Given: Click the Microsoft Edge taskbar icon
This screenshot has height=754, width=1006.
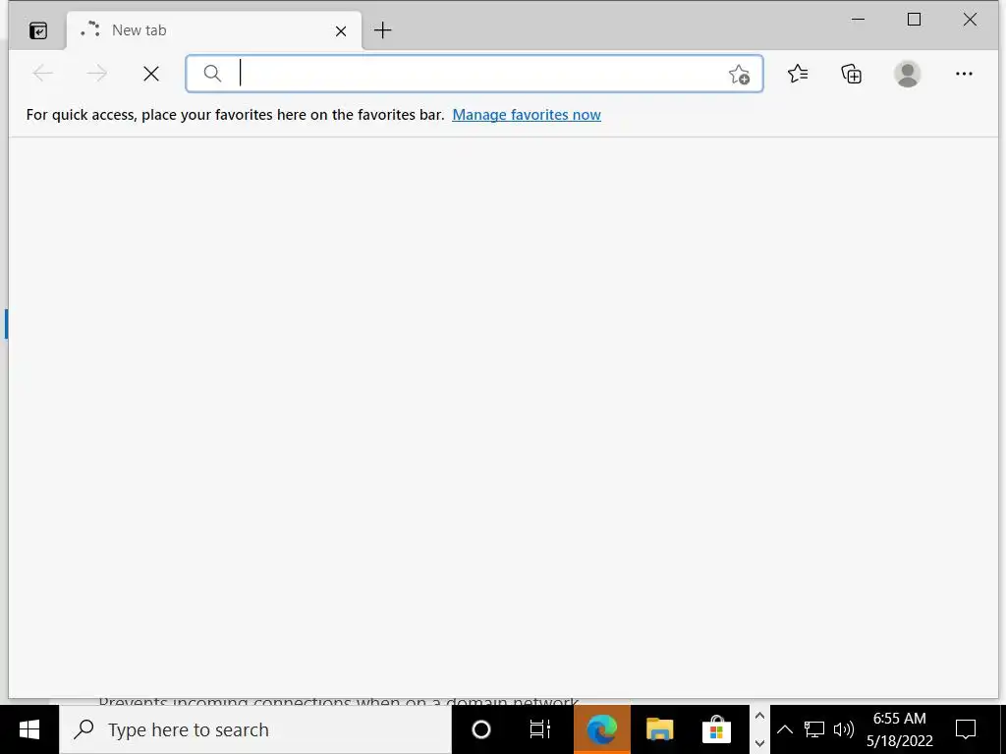Looking at the screenshot, I should tap(602, 729).
